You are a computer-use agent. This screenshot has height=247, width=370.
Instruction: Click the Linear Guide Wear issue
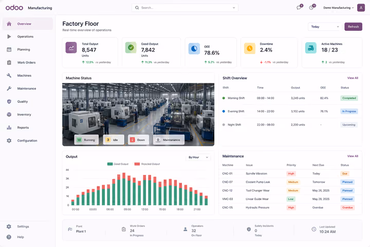pos(257,199)
